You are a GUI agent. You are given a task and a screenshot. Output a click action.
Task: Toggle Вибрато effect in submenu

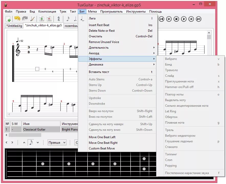[190, 59]
